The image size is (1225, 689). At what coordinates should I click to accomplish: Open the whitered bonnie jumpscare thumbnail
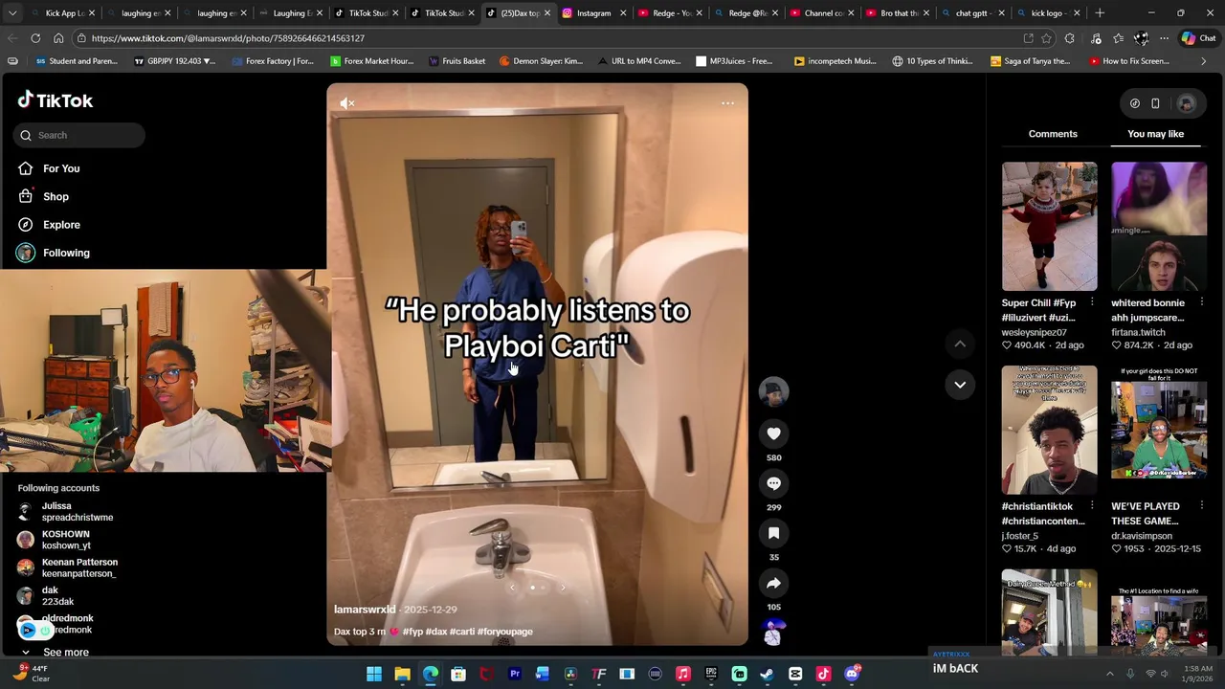pos(1159,226)
